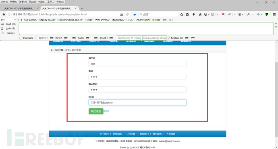278x149 pixels.
Task: Click the blue Execute play icon
Action: pos(2,33)
